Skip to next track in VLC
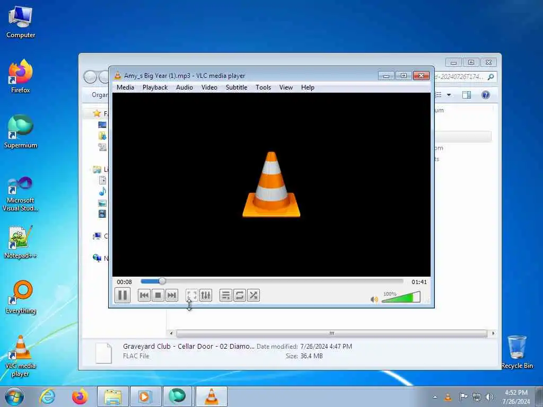The width and height of the screenshot is (543, 407). pyautogui.click(x=172, y=295)
